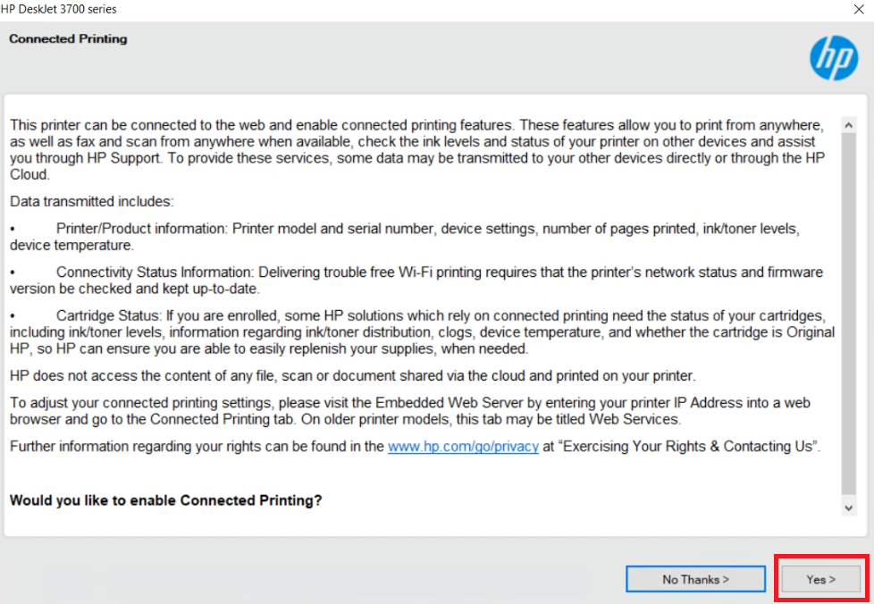Image resolution: width=874 pixels, height=604 pixels.
Task: Click the 'HP does not access' paragraph
Action: click(352, 376)
